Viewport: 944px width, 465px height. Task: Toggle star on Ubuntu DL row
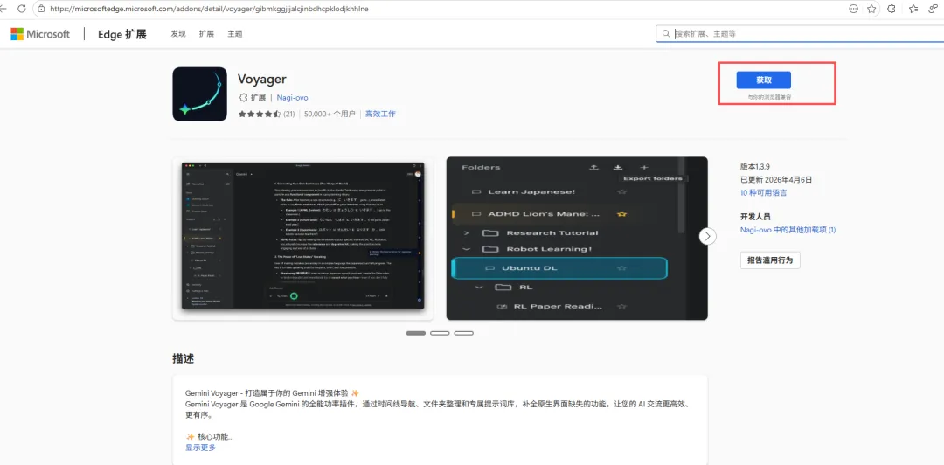coord(622,268)
